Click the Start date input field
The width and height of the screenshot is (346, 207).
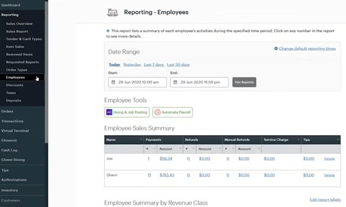(137, 82)
